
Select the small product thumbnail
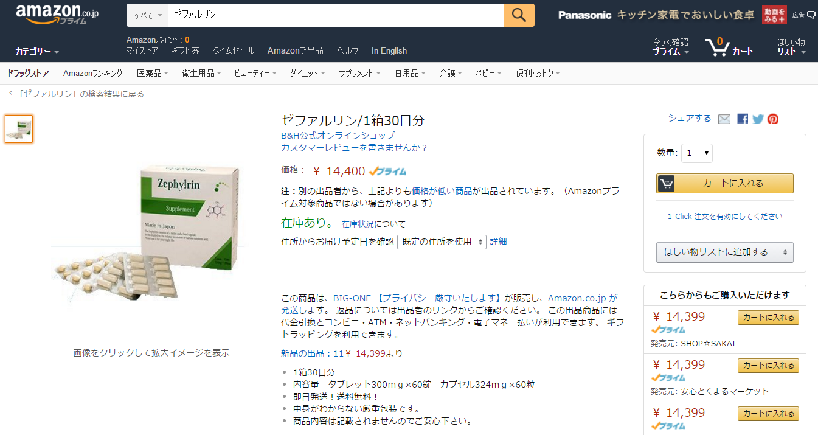coord(19,129)
